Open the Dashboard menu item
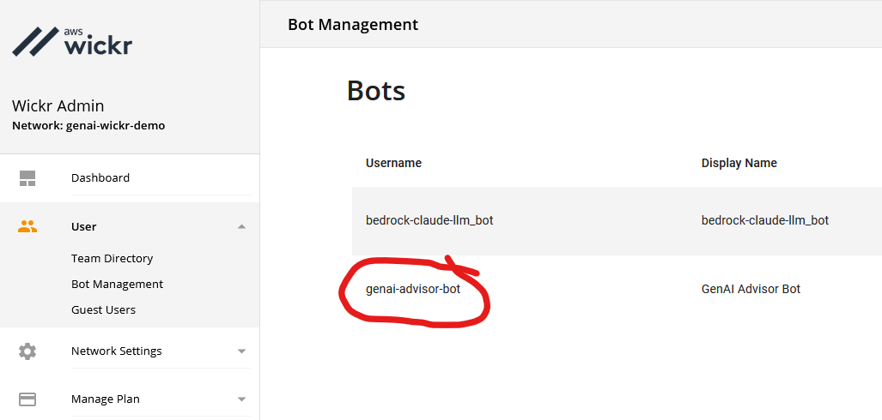This screenshot has height=420, width=882. point(100,178)
